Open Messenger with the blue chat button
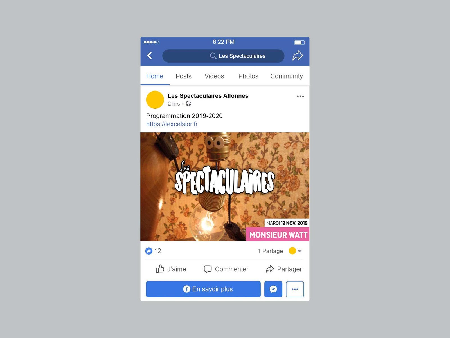The height and width of the screenshot is (338, 450). click(273, 289)
